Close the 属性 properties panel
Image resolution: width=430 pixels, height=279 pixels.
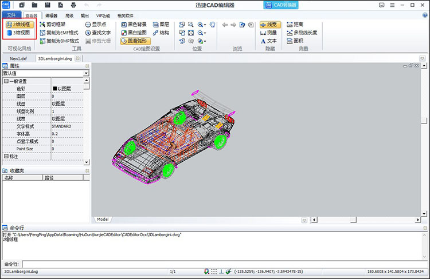coord(87,66)
